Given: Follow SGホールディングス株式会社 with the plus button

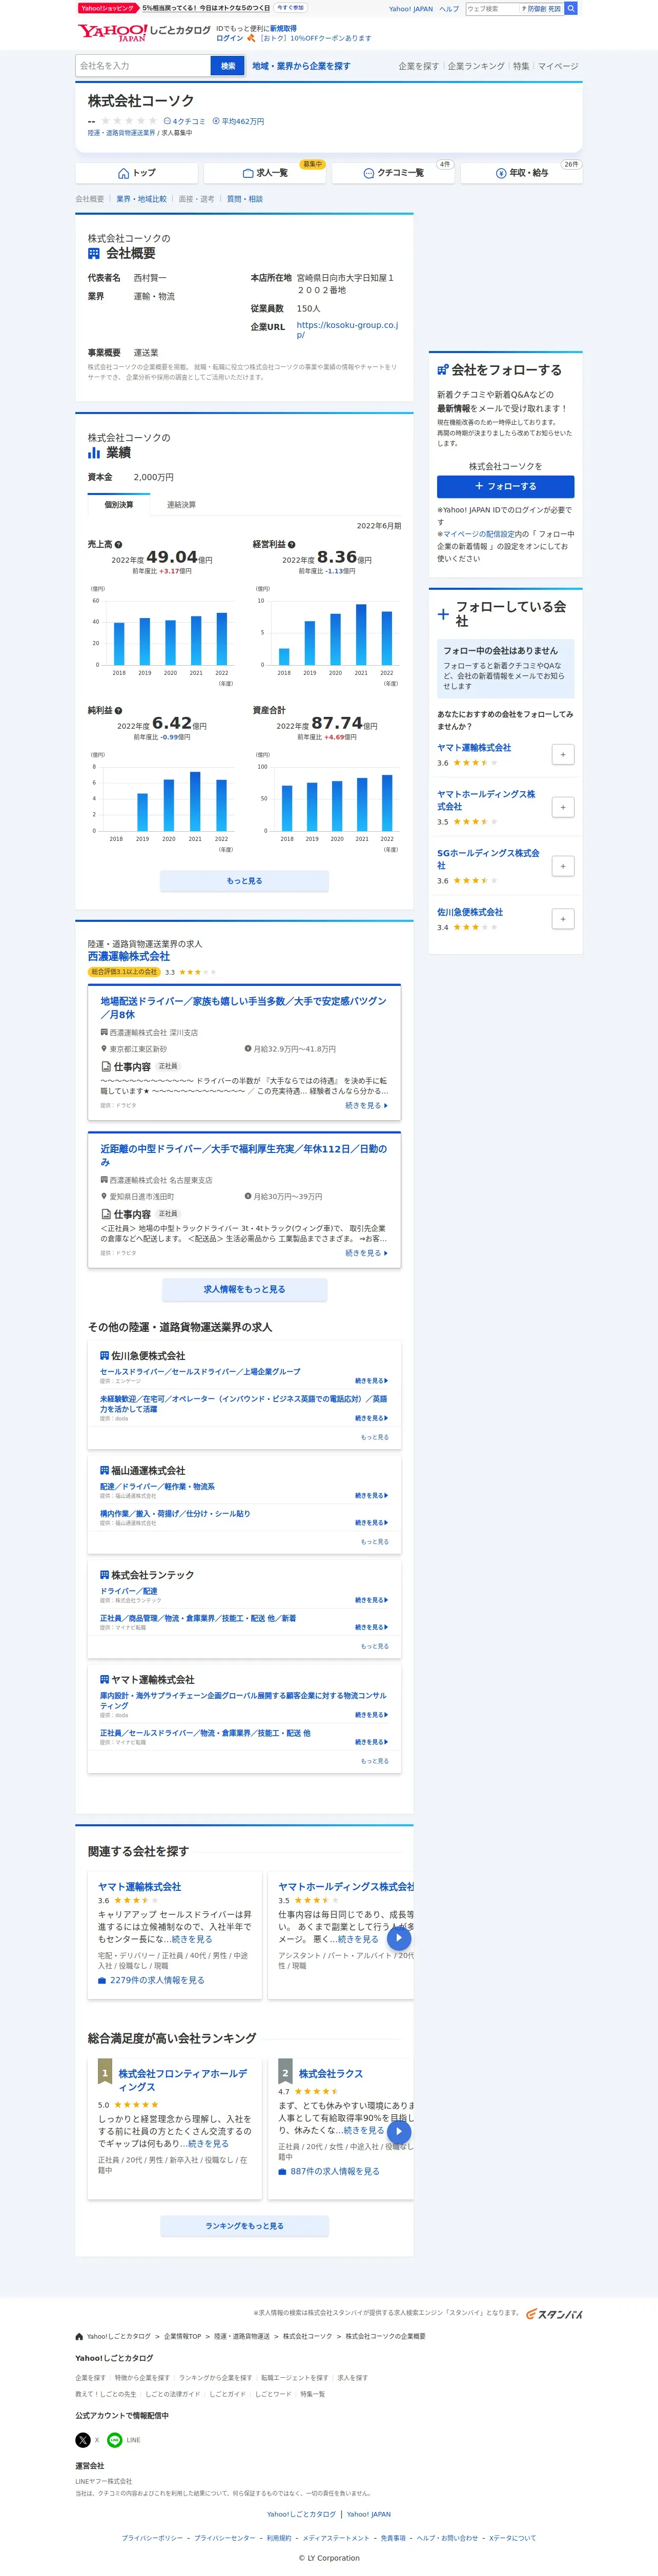Looking at the screenshot, I should pyautogui.click(x=562, y=866).
